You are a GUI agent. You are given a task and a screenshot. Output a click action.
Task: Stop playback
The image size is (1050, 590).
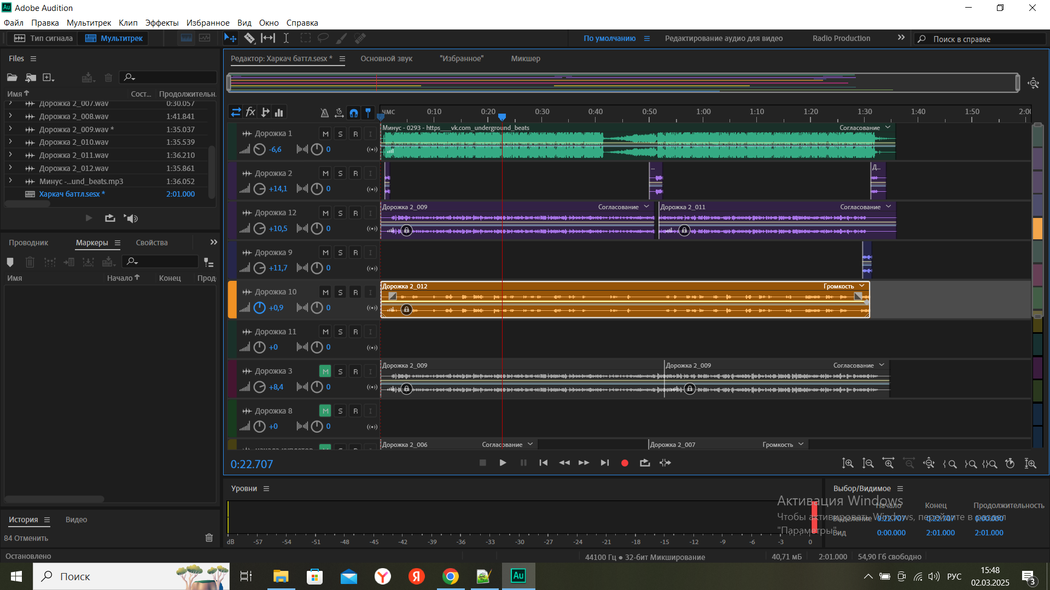482,463
